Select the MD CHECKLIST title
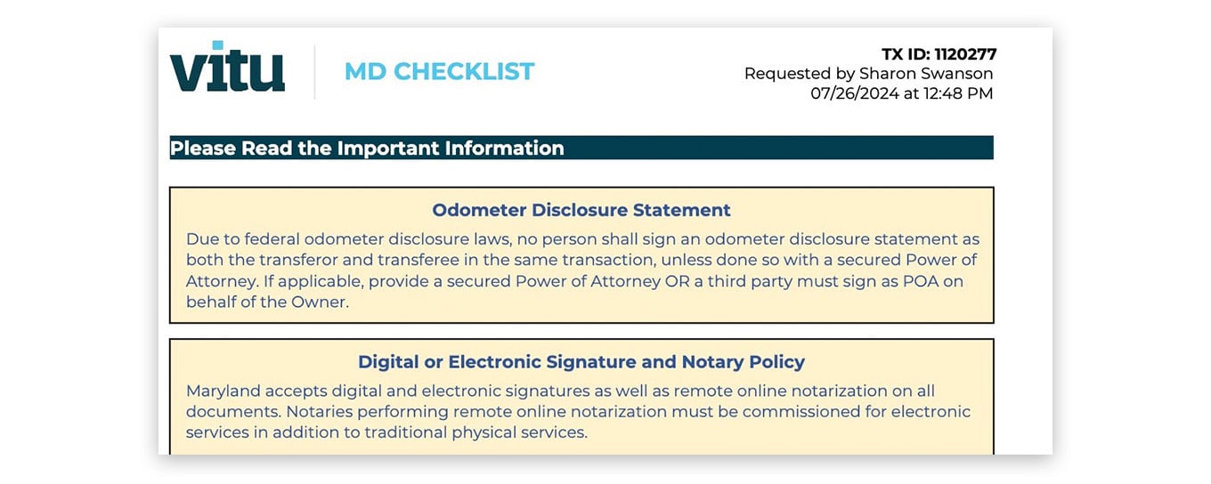Viewport: 1211px width, 484px height. pos(439,71)
